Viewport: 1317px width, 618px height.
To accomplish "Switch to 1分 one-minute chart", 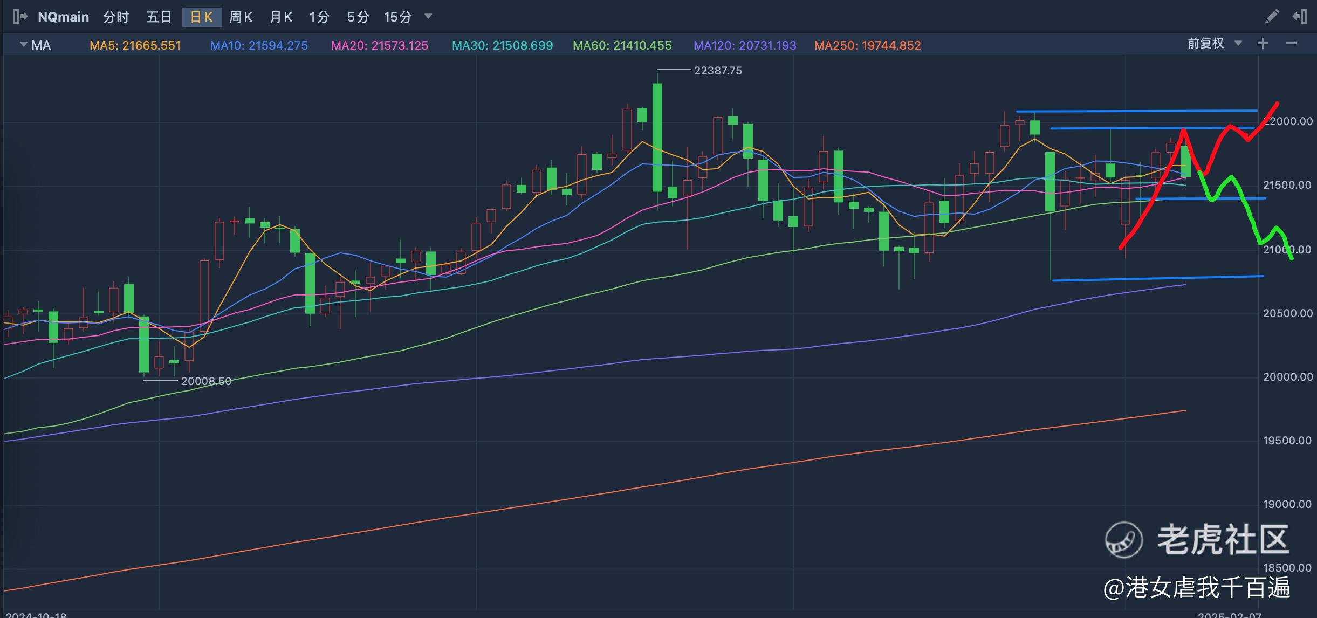I will pos(319,17).
